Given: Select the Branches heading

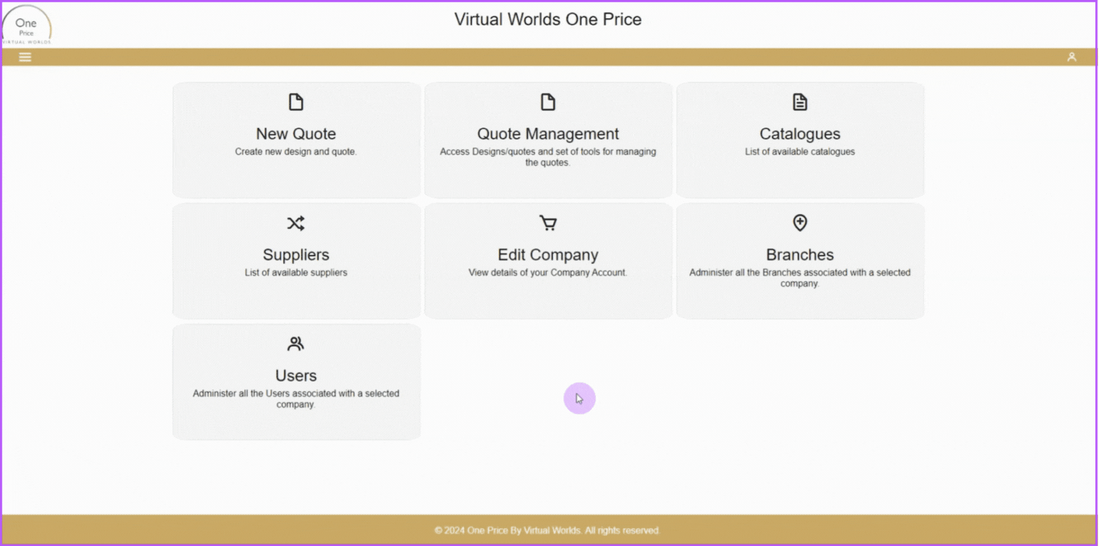Looking at the screenshot, I should tap(800, 255).
